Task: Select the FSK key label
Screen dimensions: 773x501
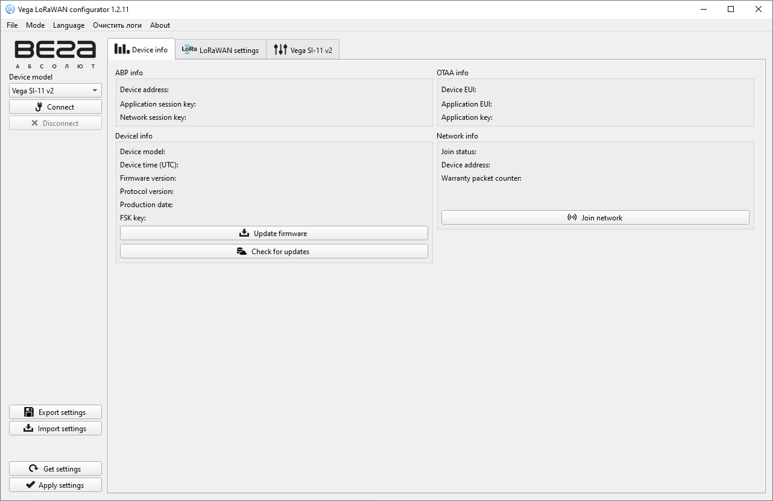Action: pos(133,218)
